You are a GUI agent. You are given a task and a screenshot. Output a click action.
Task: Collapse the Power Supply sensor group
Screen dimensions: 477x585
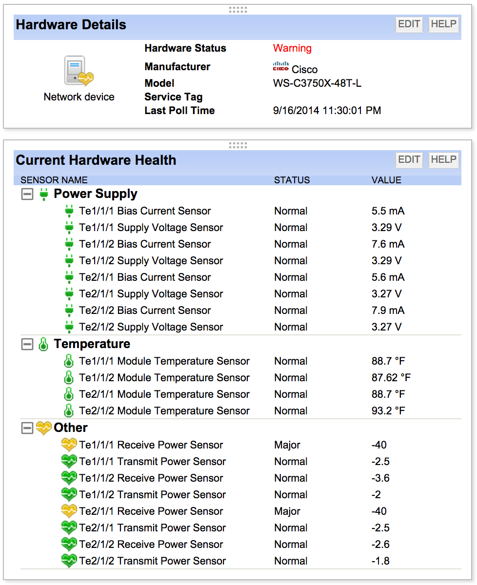[27, 194]
